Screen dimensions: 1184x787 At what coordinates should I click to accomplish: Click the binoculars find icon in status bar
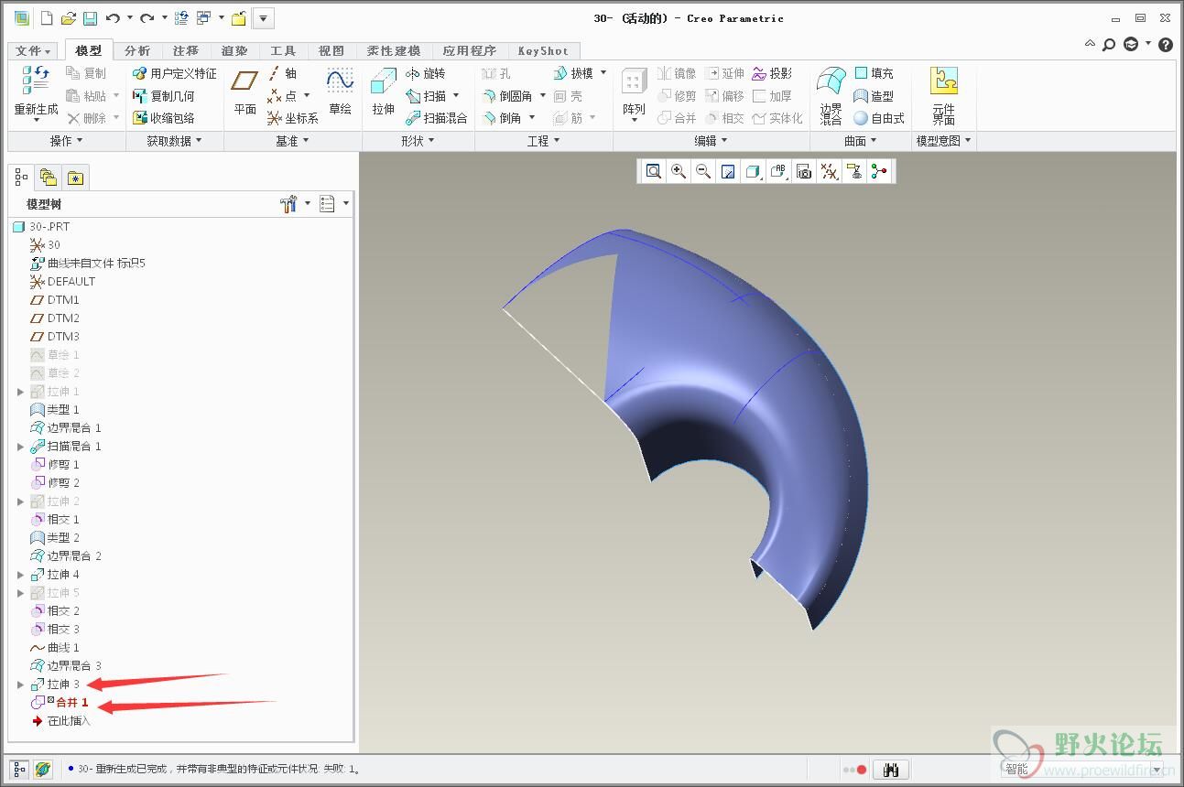pyautogui.click(x=891, y=771)
